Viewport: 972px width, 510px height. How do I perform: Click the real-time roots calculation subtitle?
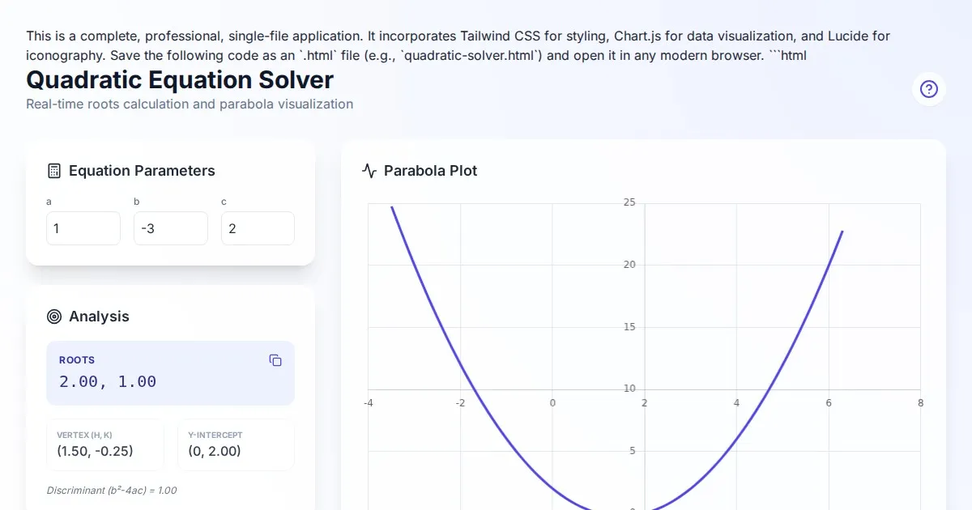pyautogui.click(x=190, y=104)
